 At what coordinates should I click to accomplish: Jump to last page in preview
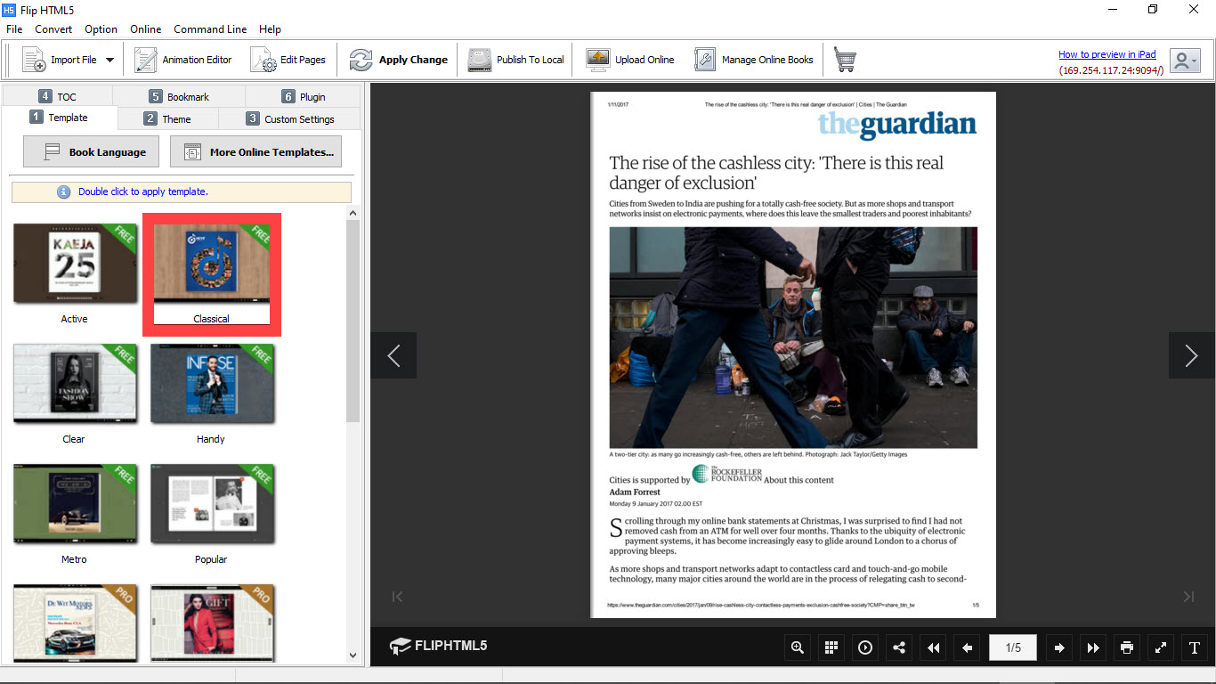point(1188,597)
